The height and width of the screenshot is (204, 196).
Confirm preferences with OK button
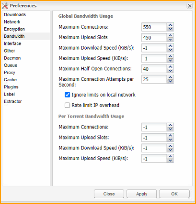coord(174,194)
